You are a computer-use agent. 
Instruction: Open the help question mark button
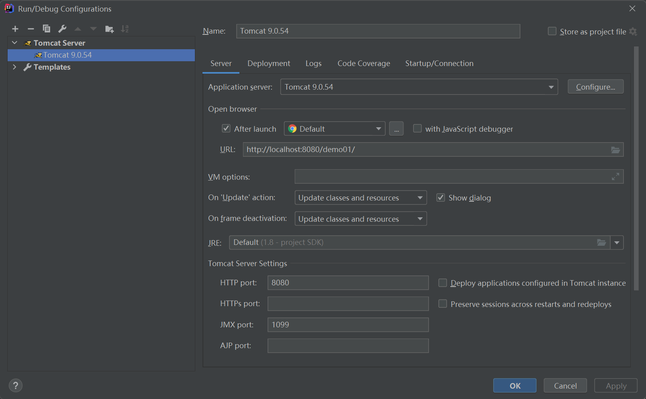[15, 386]
